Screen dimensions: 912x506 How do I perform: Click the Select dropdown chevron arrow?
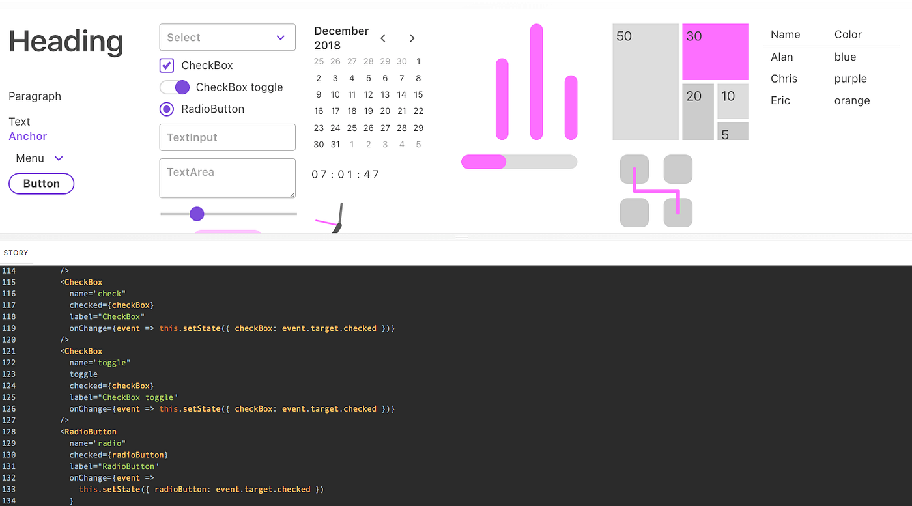click(280, 37)
